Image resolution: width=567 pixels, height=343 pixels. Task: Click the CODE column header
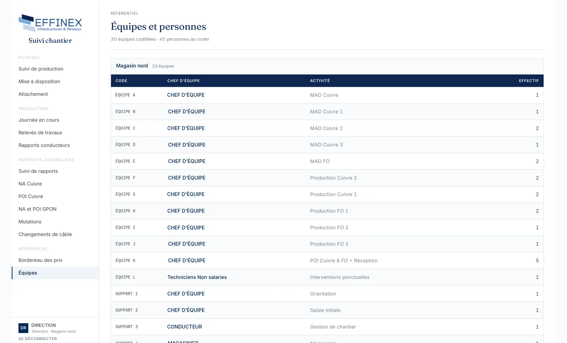coord(121,81)
